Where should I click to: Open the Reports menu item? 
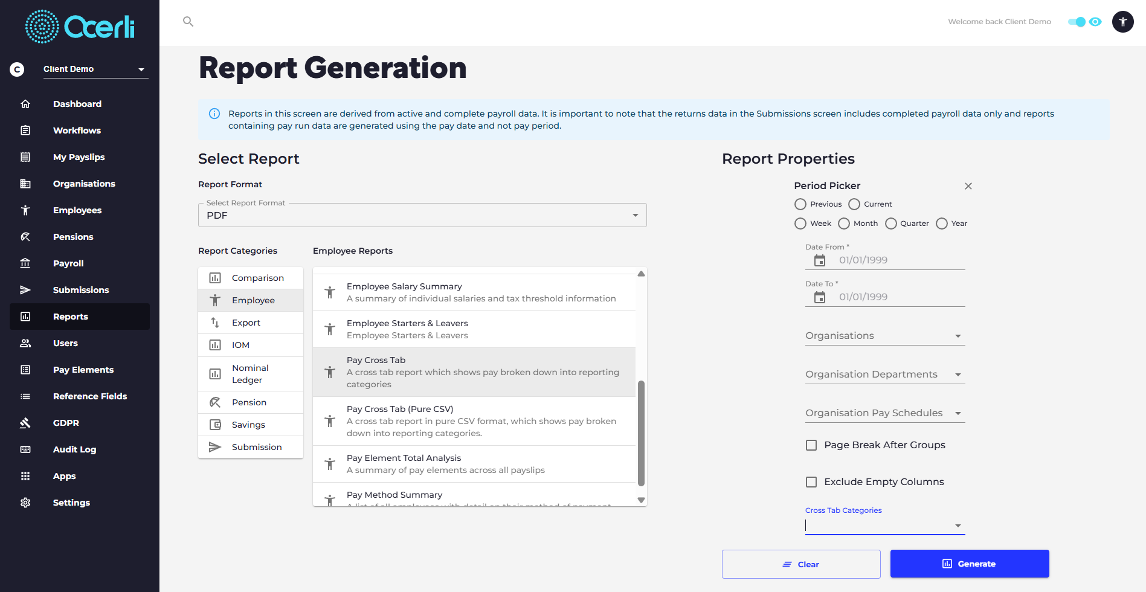(x=80, y=317)
